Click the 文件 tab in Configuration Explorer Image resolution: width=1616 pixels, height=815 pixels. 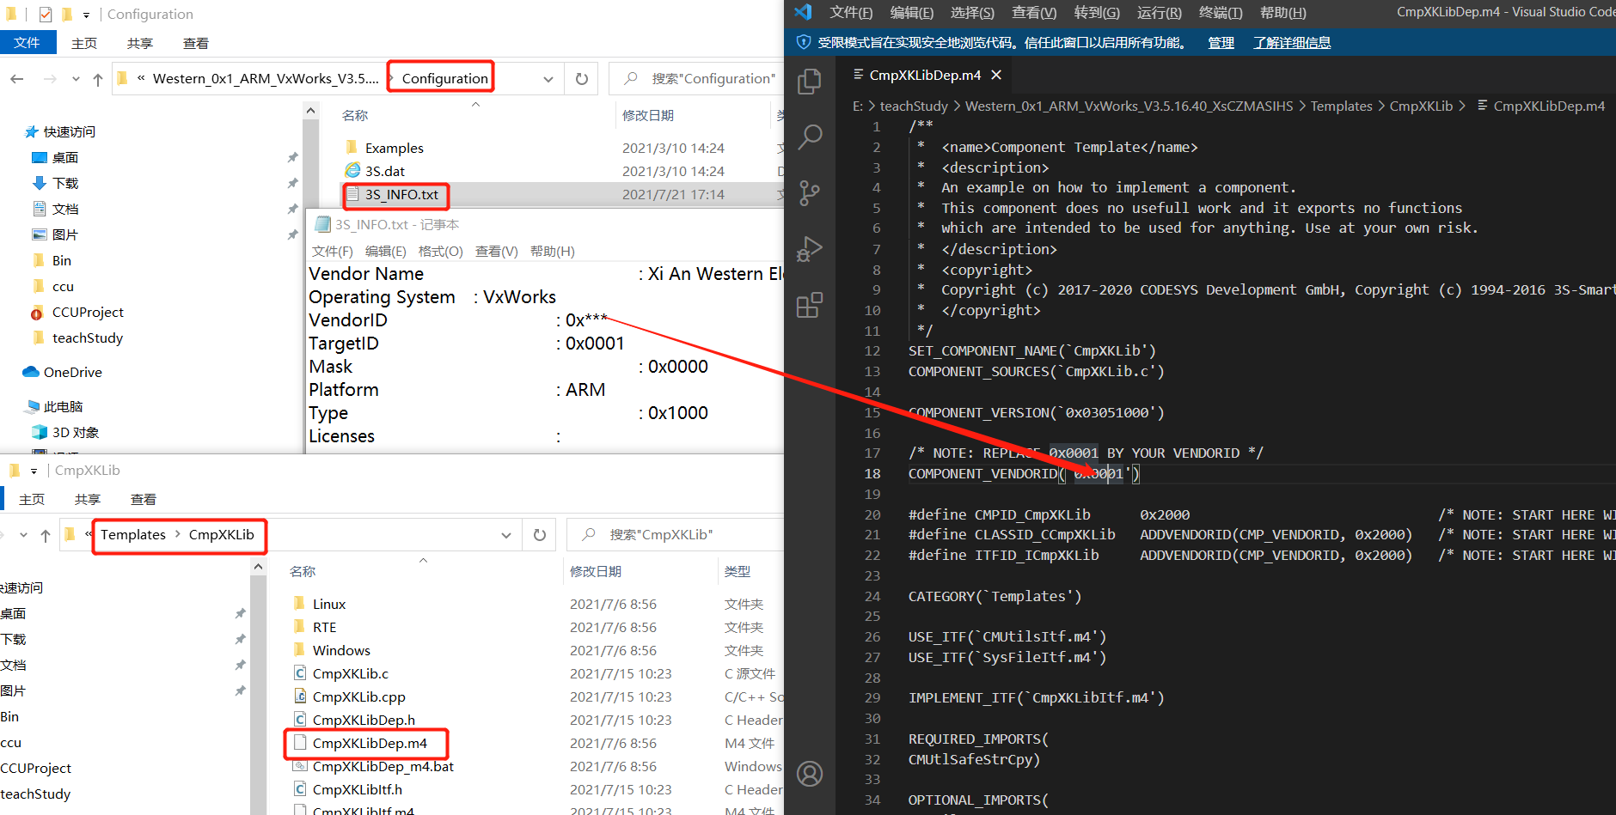[x=28, y=43]
